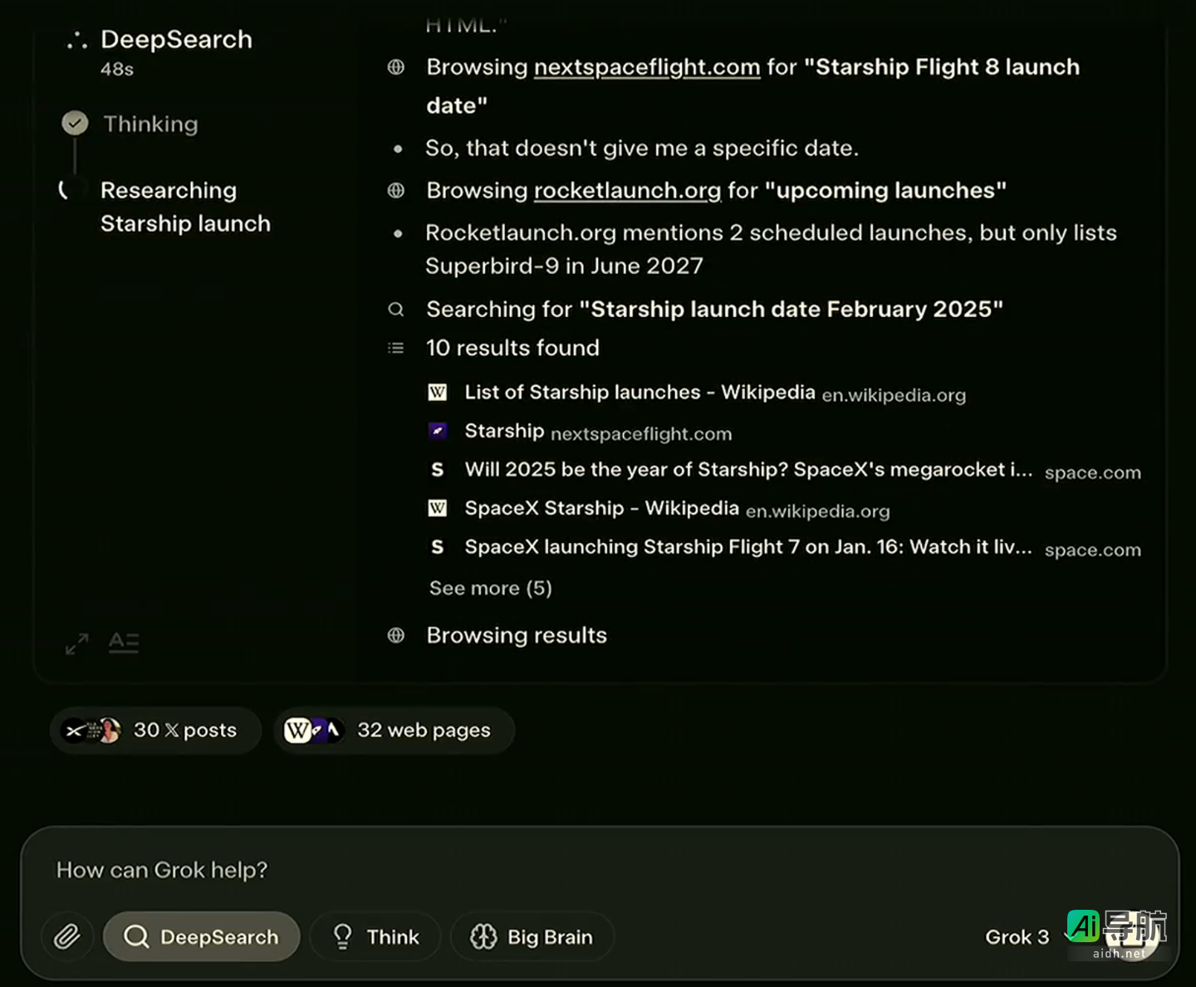Click the paperclip attachment icon

(67, 936)
